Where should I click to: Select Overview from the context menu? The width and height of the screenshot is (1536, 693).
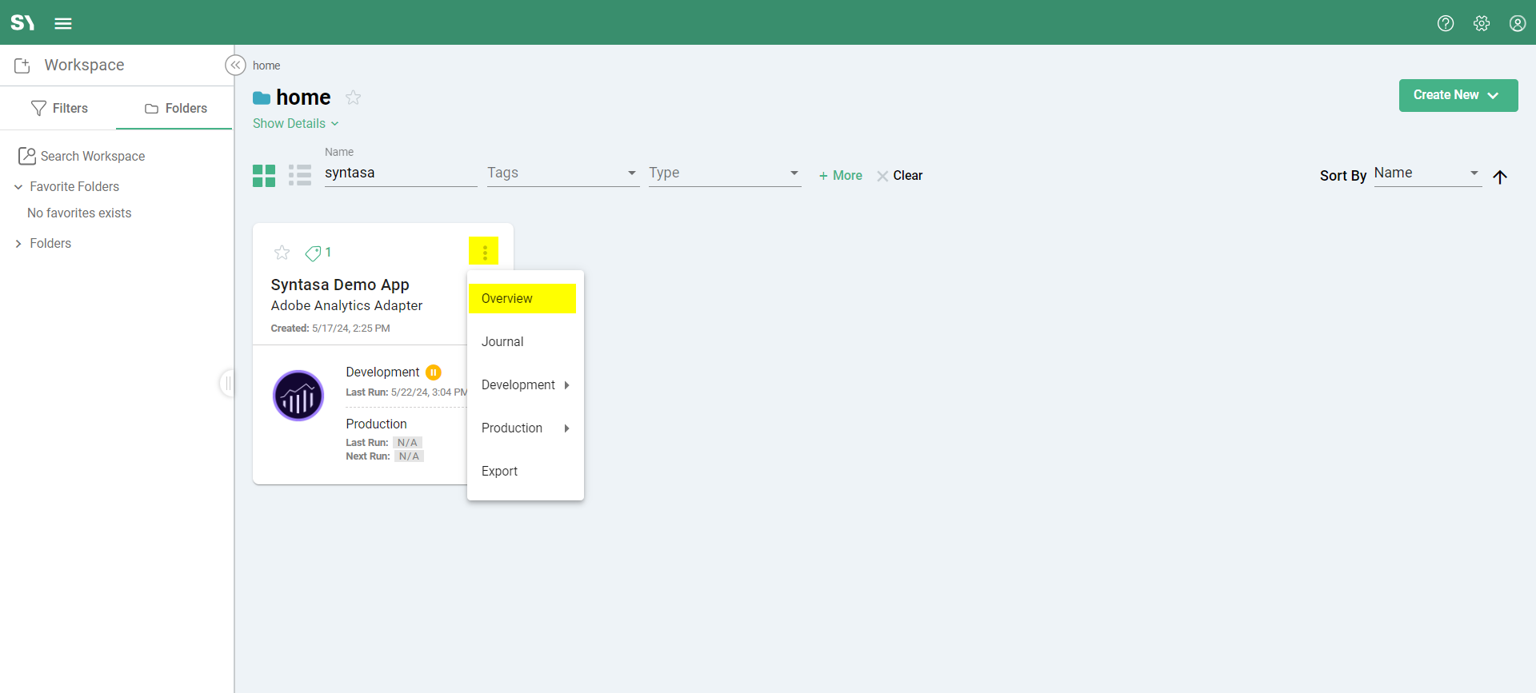[x=522, y=299]
